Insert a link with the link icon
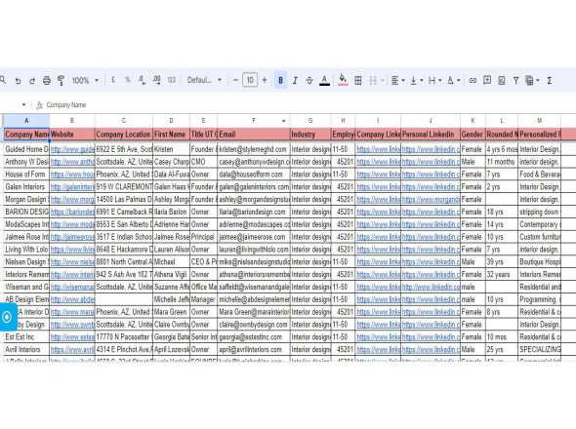This screenshot has height=429, width=576. point(473,80)
